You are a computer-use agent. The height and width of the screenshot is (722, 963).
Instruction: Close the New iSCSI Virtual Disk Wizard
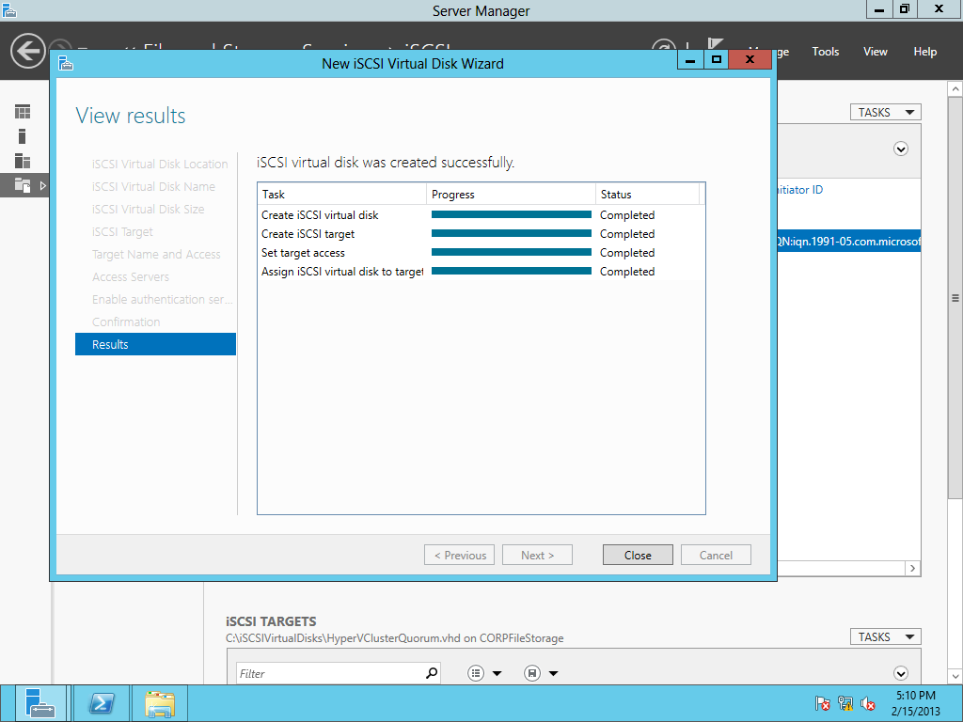coord(638,555)
